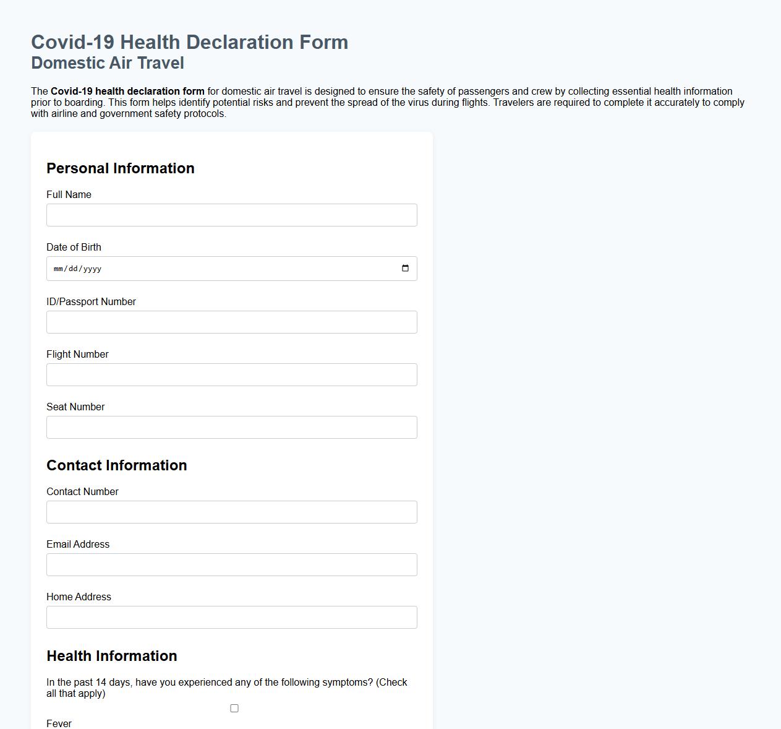Click the bolded Covid-19 health declaration form text
This screenshot has width=781, height=729.
coord(128,91)
